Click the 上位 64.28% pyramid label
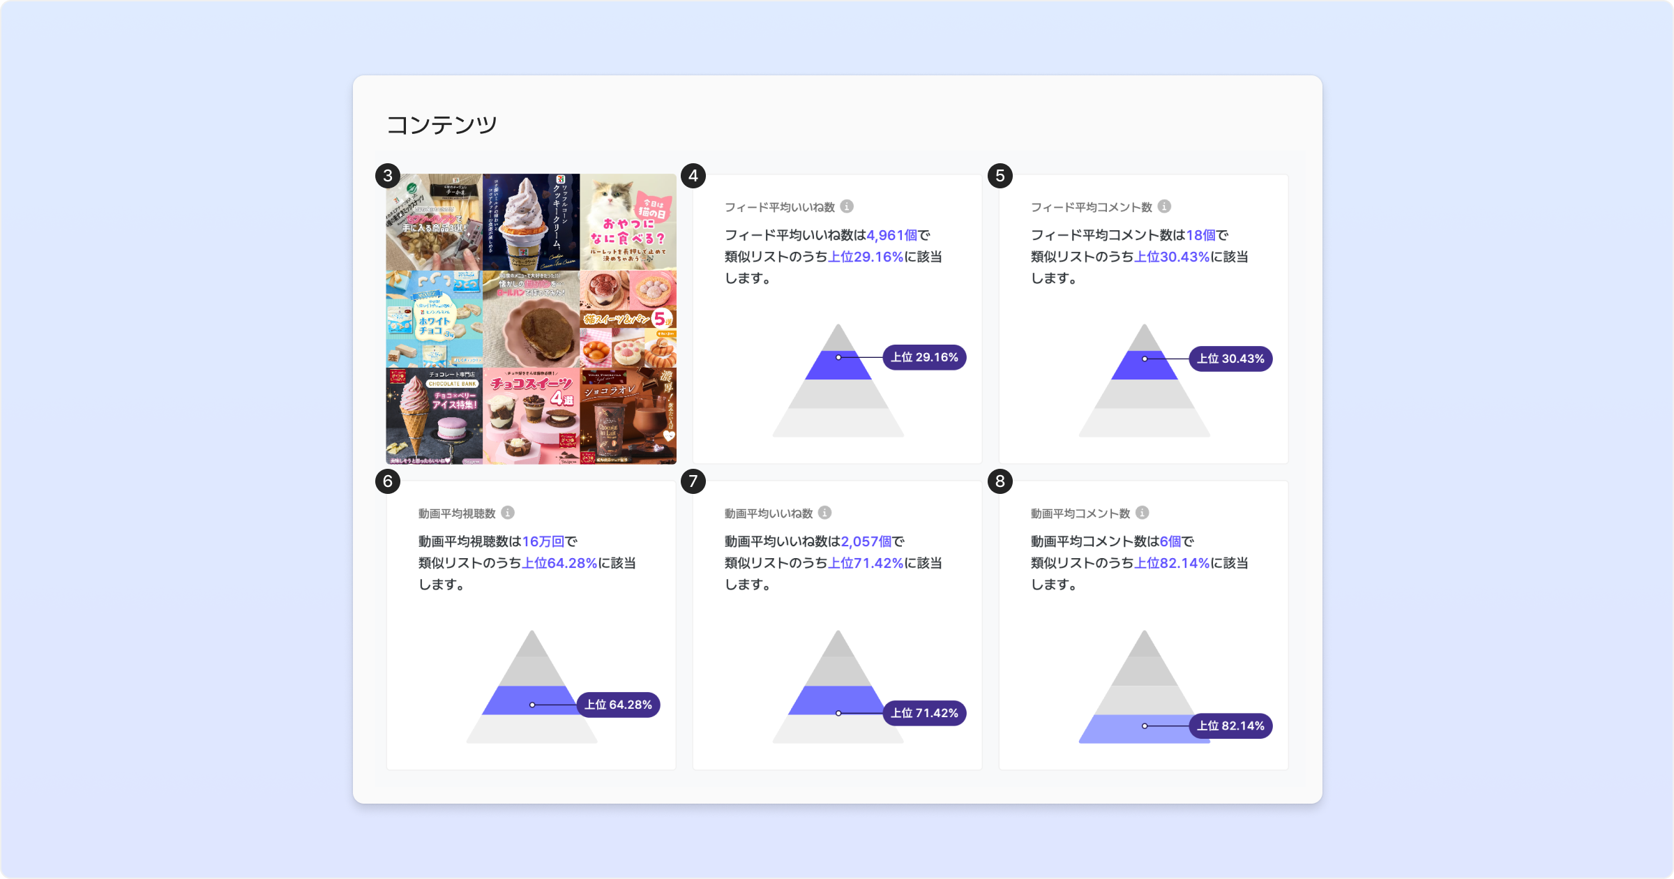Viewport: 1674px width, 879px height. [618, 705]
